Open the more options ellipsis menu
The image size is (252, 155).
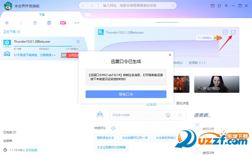[77, 23]
